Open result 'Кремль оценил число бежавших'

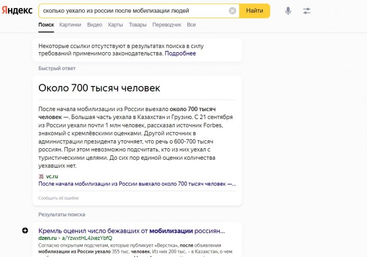pos(131,231)
